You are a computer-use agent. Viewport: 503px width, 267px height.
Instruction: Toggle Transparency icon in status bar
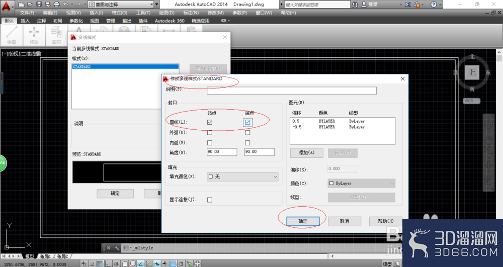(173, 263)
